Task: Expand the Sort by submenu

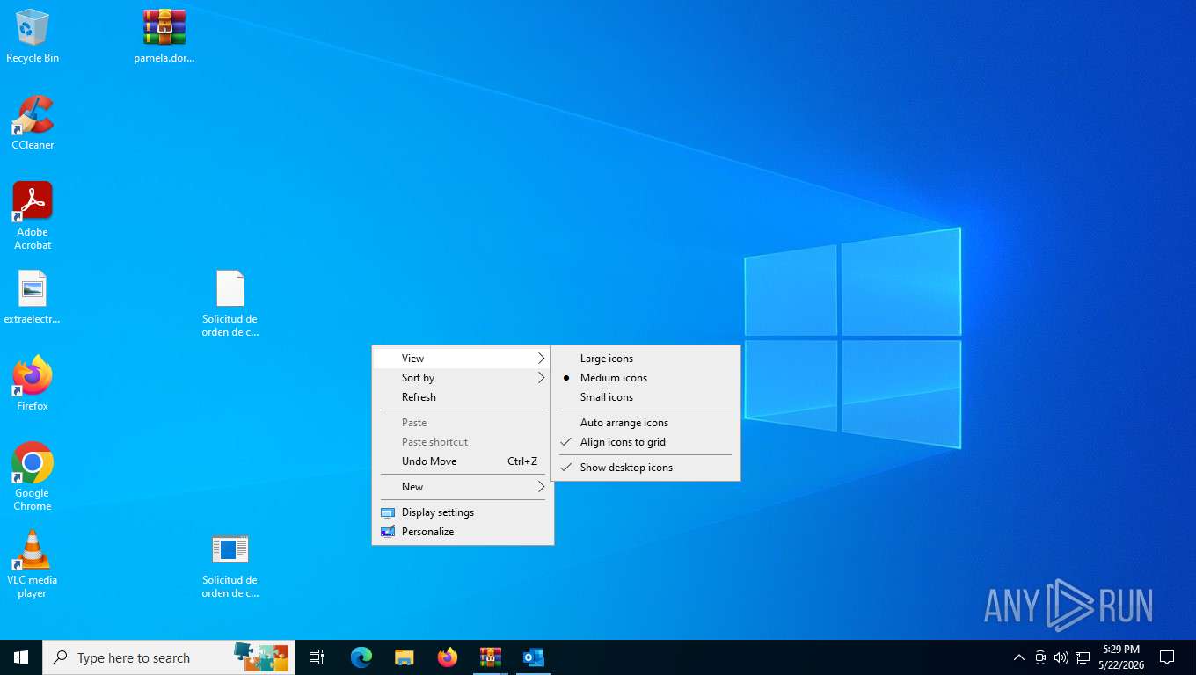Action: point(463,378)
